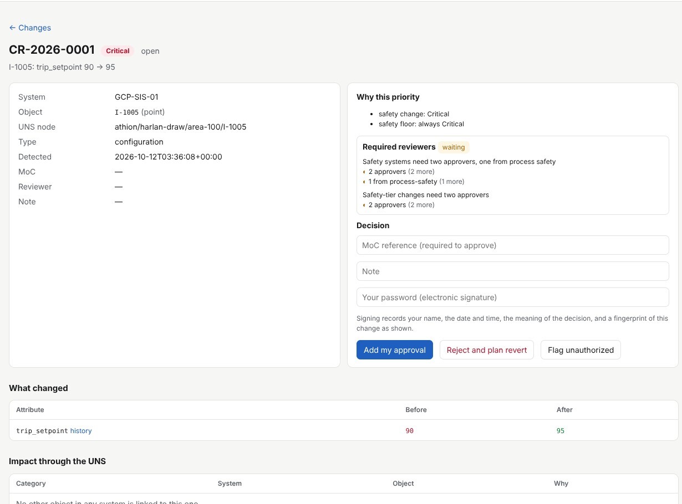Click the I-1005 (point) object value
Screen dimensions: 682x504
(x=140, y=112)
